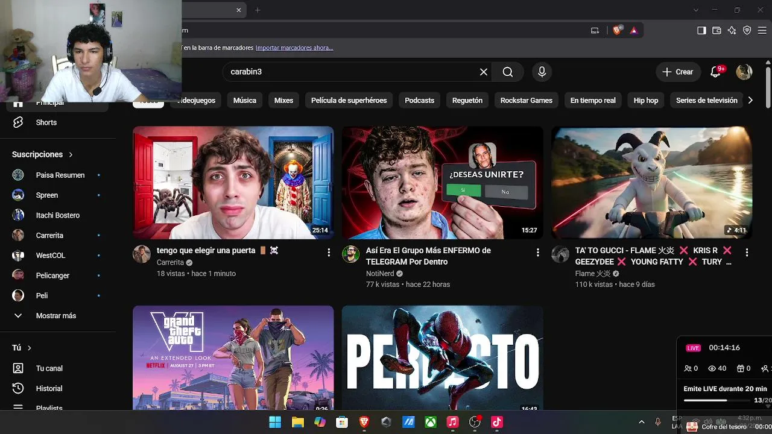Select the Música filter chip
This screenshot has height=434, width=772.
[245, 101]
